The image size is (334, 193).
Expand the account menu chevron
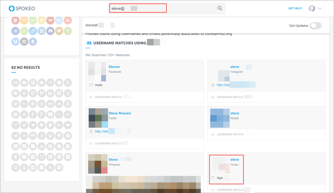[x=320, y=8]
